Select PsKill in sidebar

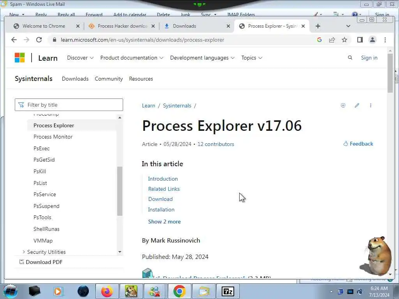point(40,171)
